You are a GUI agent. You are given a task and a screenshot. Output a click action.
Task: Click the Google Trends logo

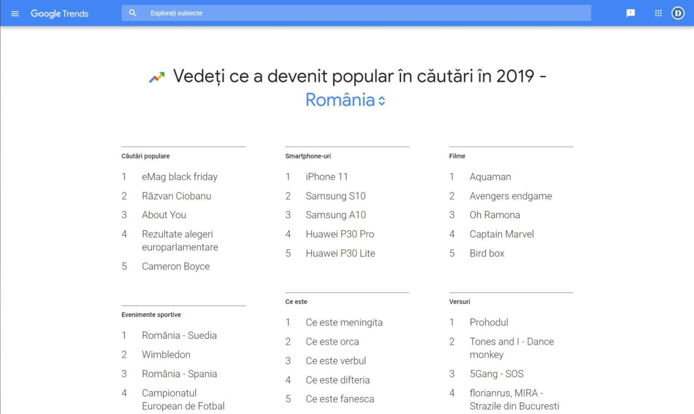(59, 14)
